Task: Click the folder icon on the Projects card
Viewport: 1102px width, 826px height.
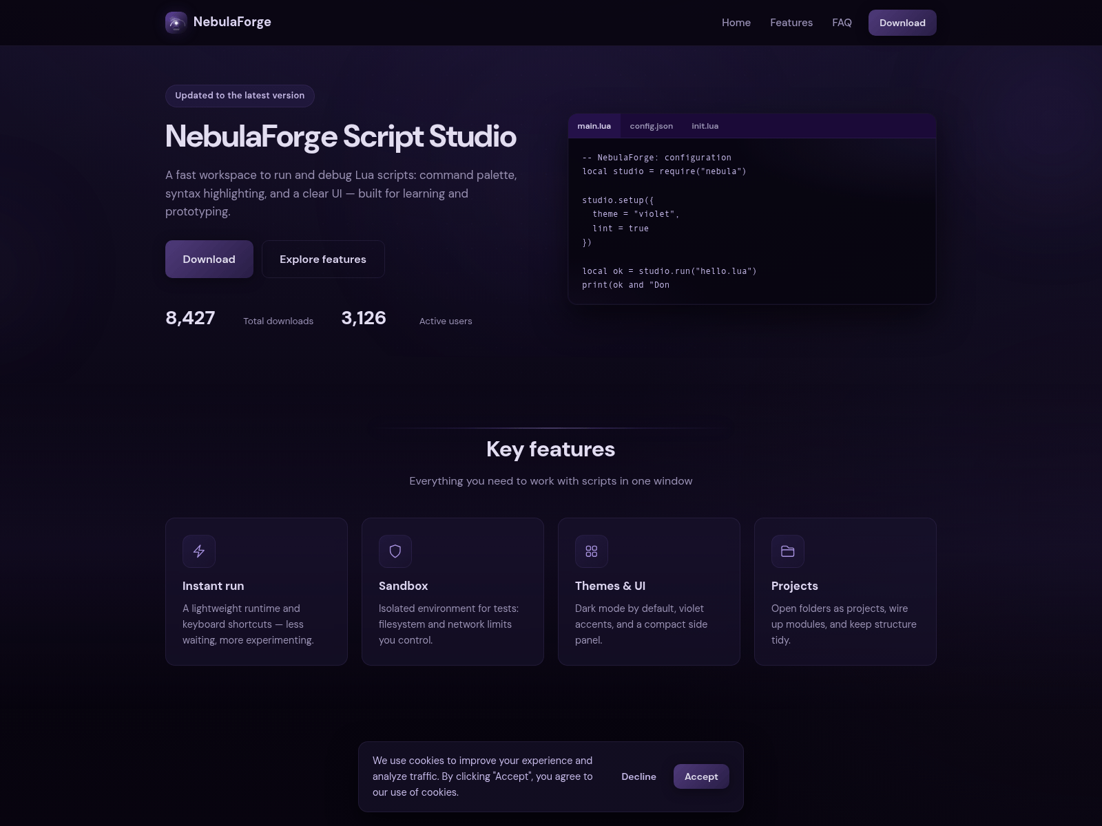Action: [x=787, y=551]
